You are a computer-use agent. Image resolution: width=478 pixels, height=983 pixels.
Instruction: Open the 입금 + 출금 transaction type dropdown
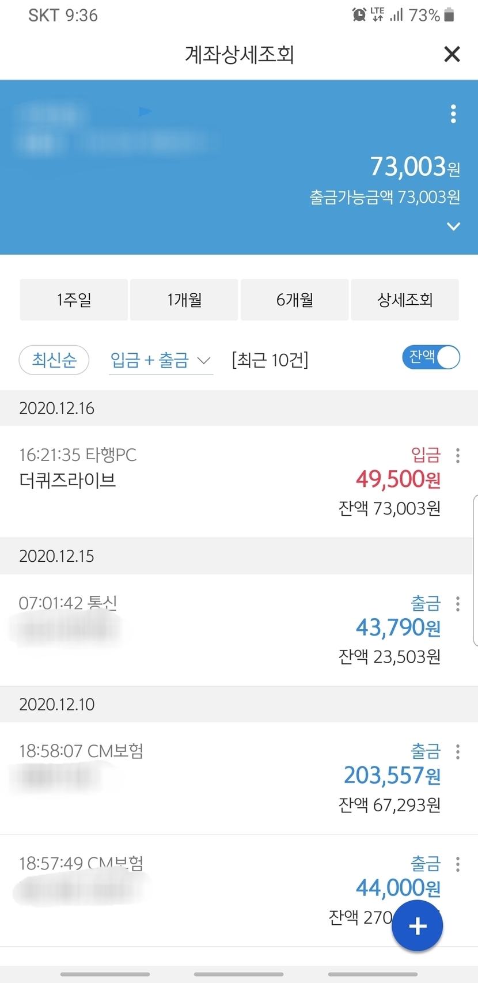click(x=161, y=361)
